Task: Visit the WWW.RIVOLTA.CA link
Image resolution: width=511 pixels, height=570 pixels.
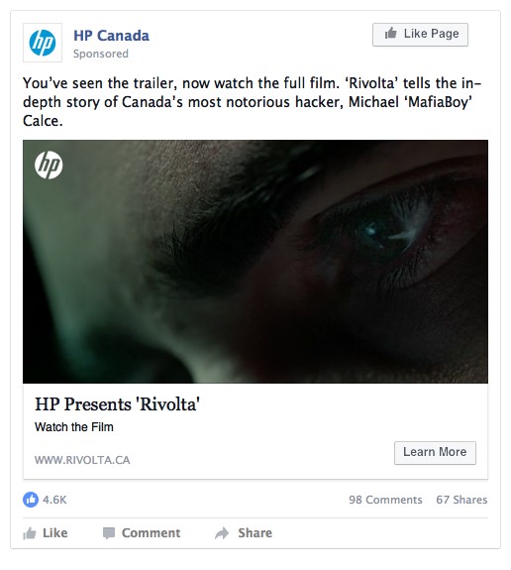Action: [82, 460]
